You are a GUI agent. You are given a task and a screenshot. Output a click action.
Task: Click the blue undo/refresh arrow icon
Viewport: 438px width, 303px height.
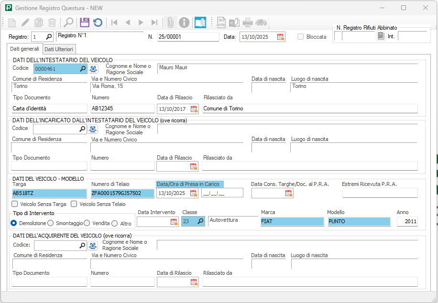tap(98, 22)
